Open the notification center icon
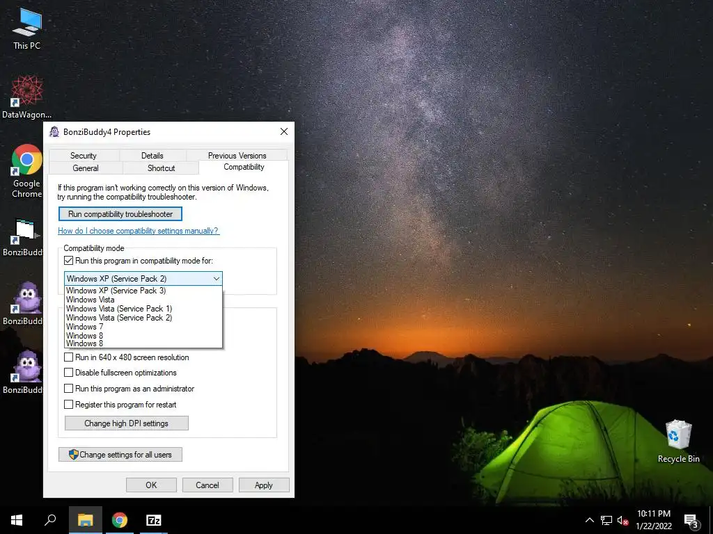This screenshot has width=713, height=534. click(691, 520)
